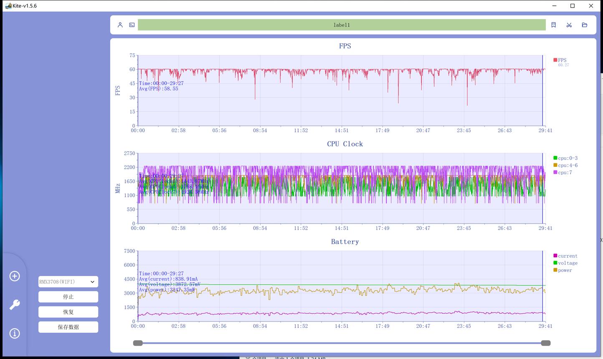Open the folder icon in top bar

click(x=585, y=25)
